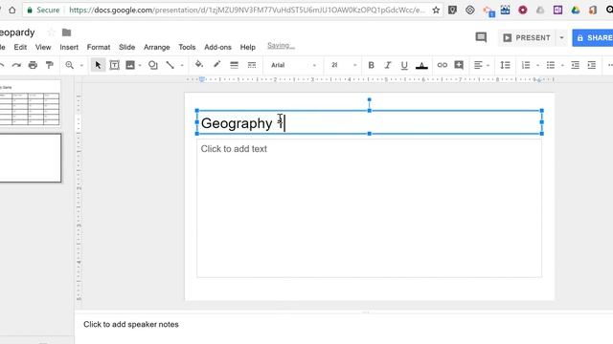Open the bulleted list style arrow

pos(562,66)
